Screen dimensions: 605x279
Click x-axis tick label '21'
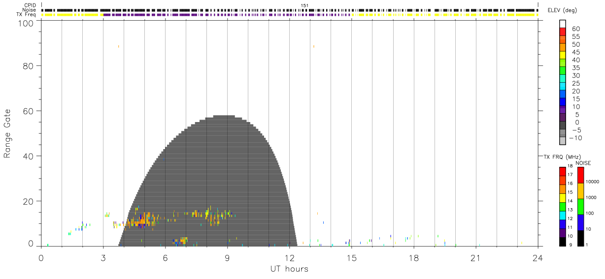pyautogui.click(x=475, y=257)
